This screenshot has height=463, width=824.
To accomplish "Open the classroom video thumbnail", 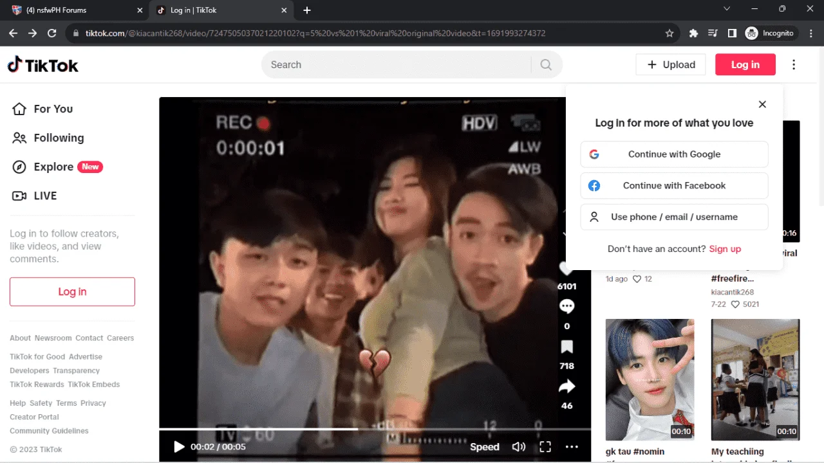I will click(x=755, y=379).
